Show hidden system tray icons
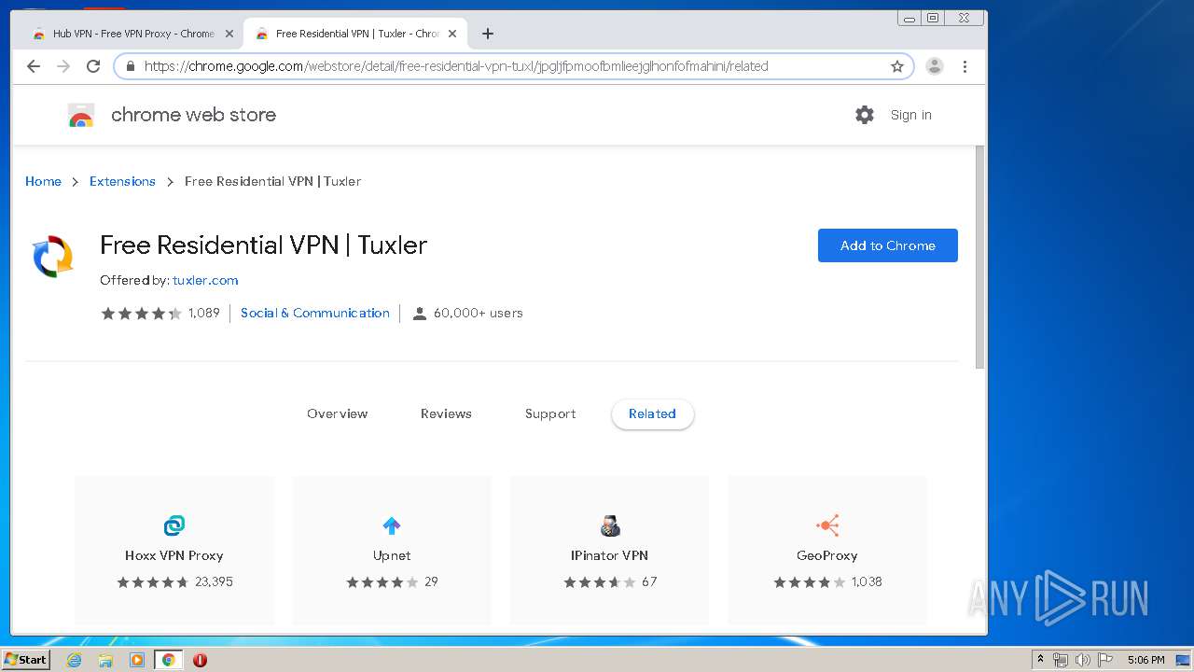The image size is (1194, 672). pyautogui.click(x=1040, y=660)
